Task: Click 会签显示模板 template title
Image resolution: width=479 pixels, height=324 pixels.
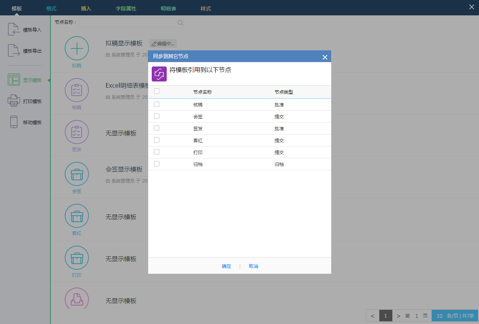Action: tap(124, 169)
